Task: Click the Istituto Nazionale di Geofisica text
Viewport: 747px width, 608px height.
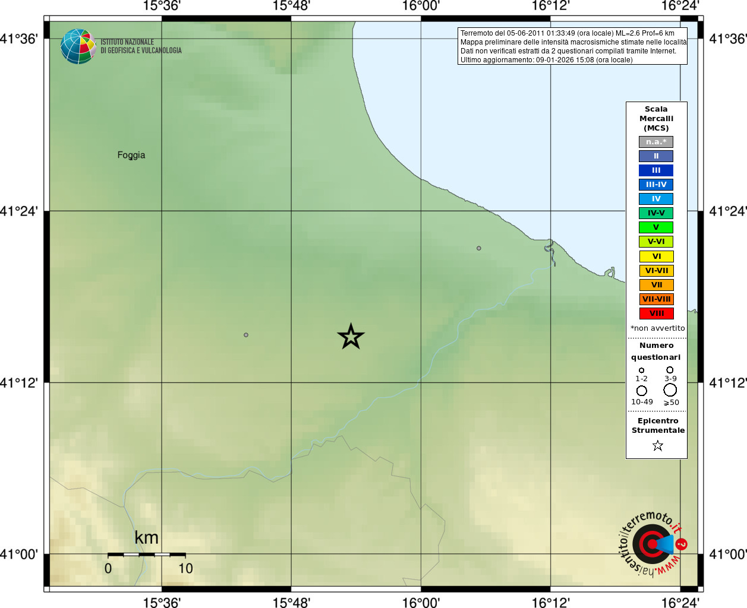Action: [141, 46]
